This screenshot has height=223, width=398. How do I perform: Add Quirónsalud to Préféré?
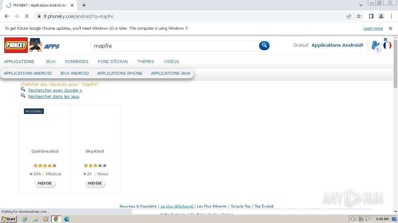45,183
